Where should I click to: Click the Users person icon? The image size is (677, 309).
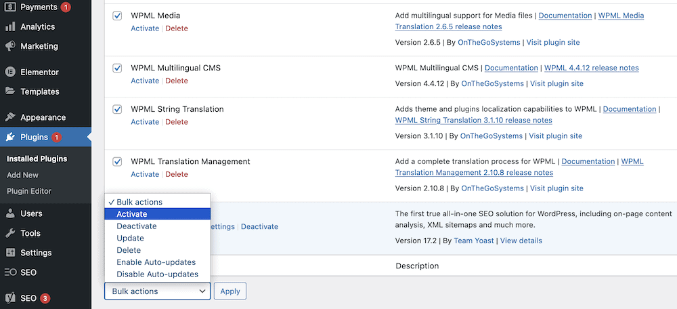pos(10,213)
